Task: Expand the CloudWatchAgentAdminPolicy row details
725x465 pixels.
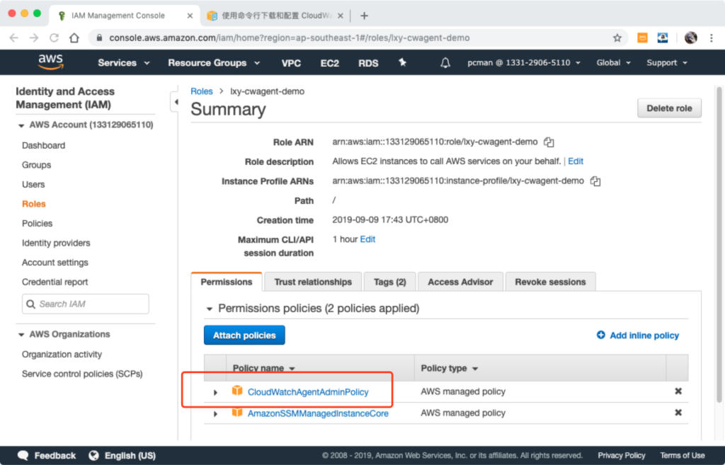Action: point(215,392)
